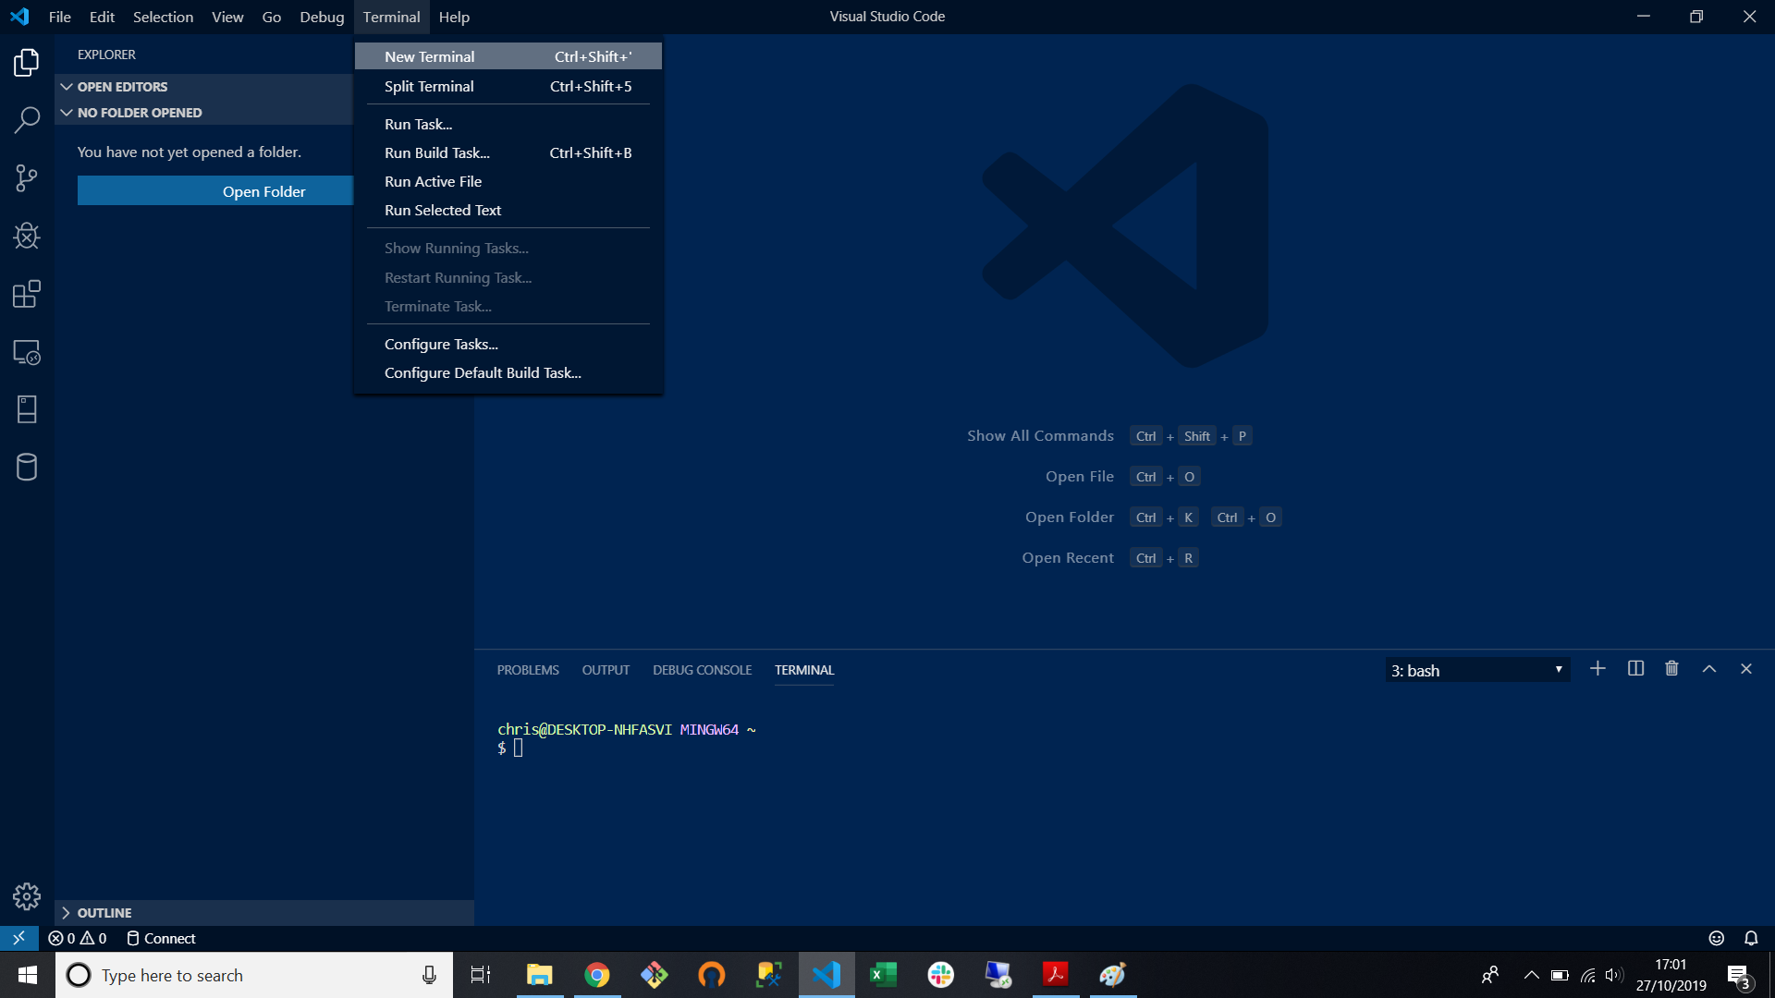Viewport: 1775px width, 998px height.
Task: Expand the Outline section
Action: 263,912
